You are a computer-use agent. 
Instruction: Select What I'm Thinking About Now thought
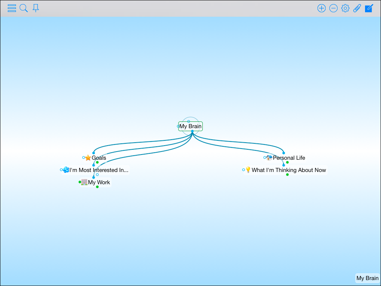pos(289,170)
